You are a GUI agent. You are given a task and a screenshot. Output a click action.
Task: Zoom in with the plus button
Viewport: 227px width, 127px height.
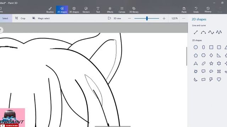click(x=164, y=18)
